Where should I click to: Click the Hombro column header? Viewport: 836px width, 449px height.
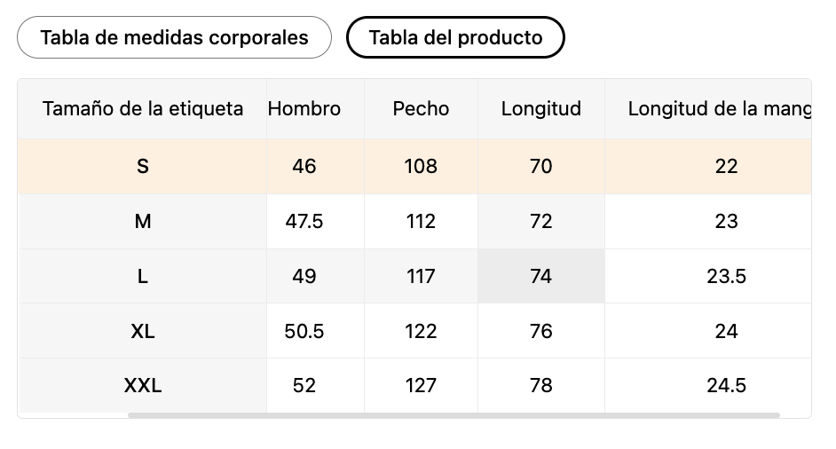pyautogui.click(x=304, y=109)
